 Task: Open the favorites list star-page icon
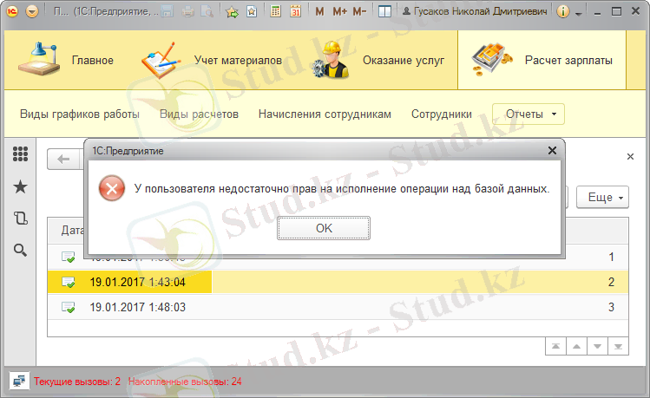[252, 11]
